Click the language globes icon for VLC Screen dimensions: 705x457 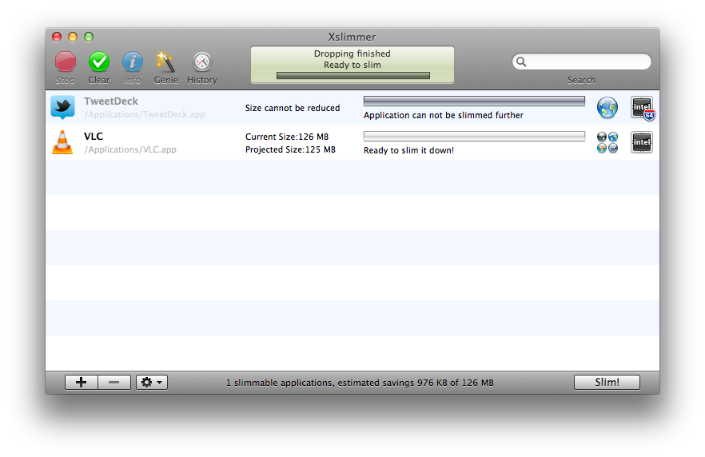pos(607,142)
